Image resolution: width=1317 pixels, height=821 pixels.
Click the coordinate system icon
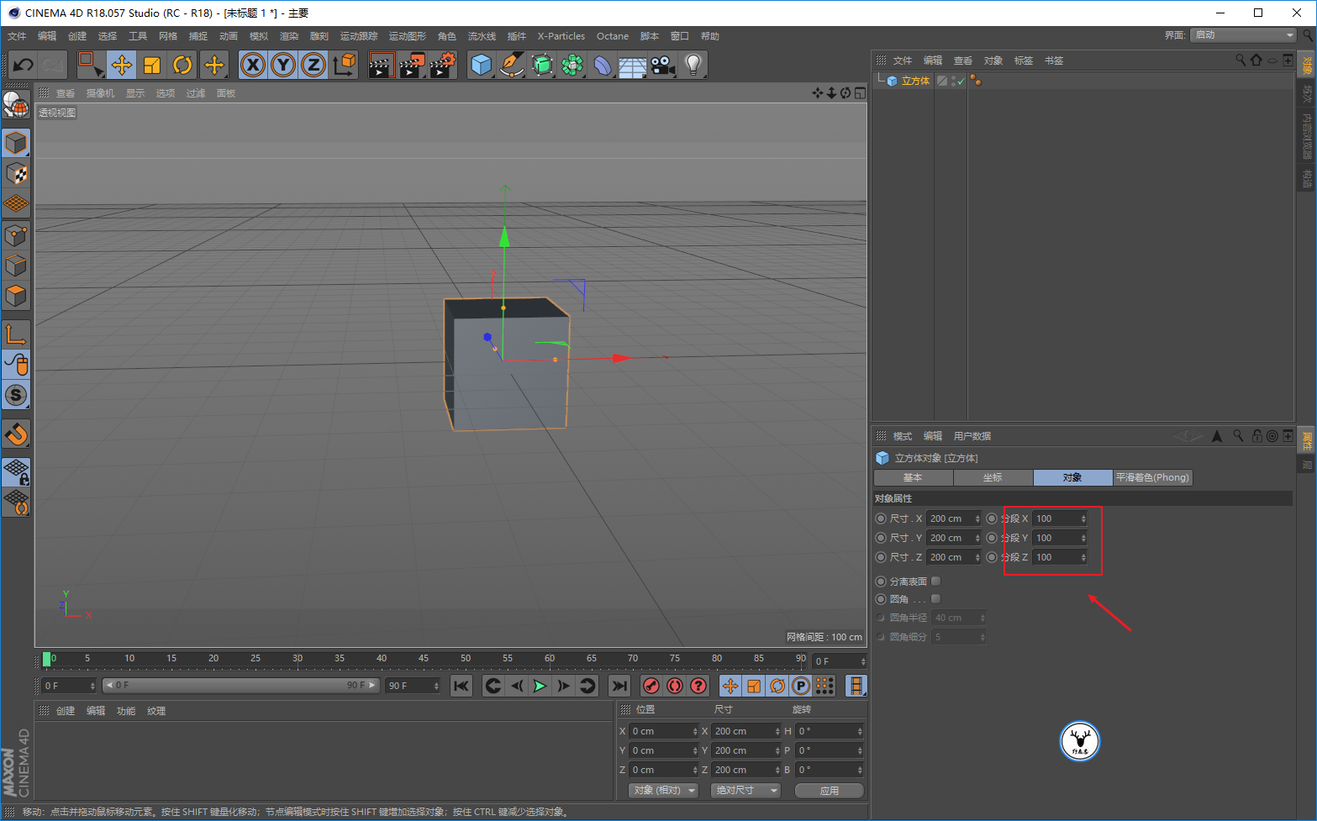344,65
